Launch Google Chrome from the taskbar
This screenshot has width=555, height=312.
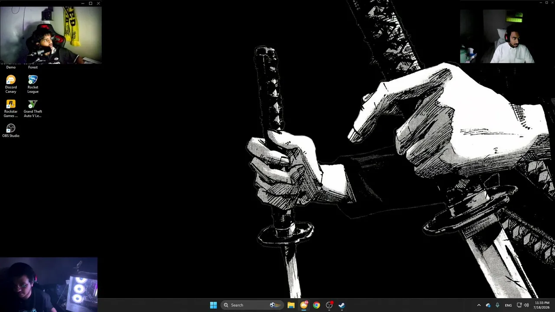(317, 305)
